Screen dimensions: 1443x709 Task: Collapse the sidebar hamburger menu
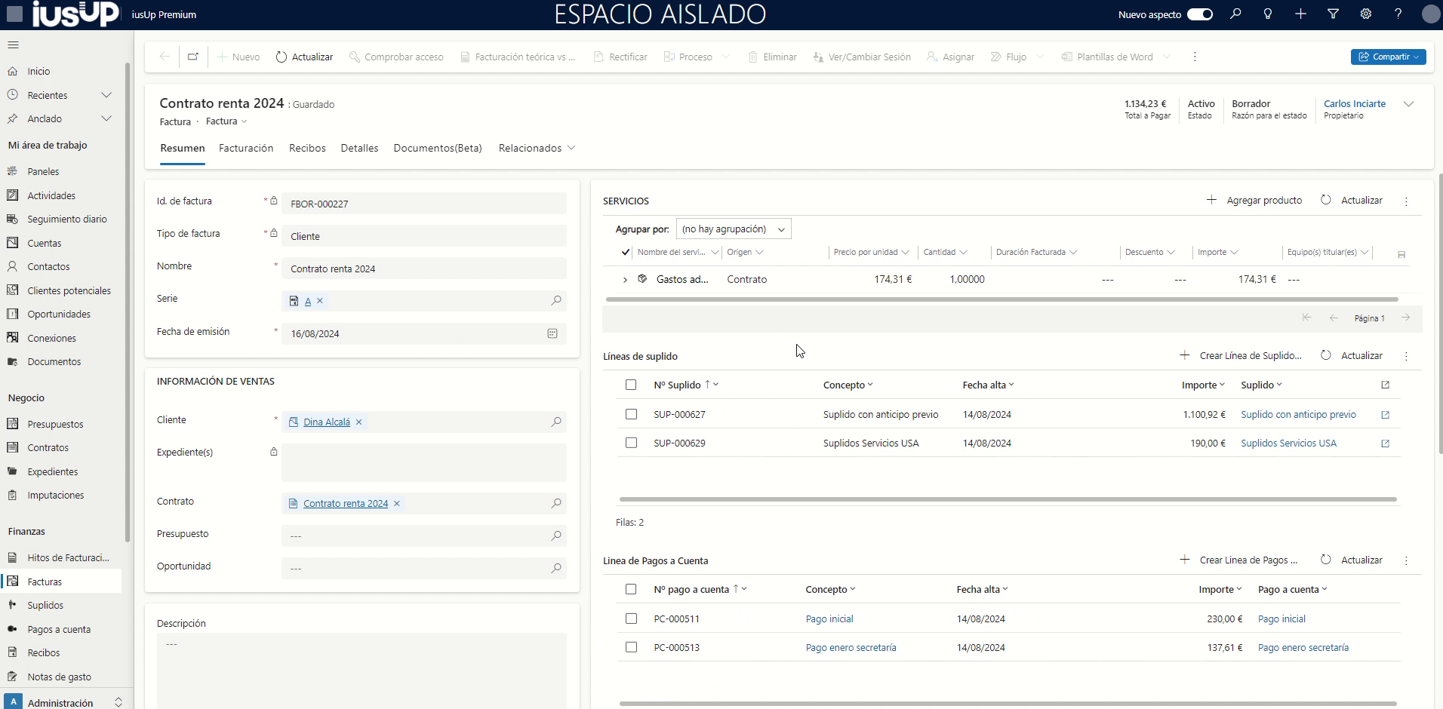pyautogui.click(x=13, y=45)
